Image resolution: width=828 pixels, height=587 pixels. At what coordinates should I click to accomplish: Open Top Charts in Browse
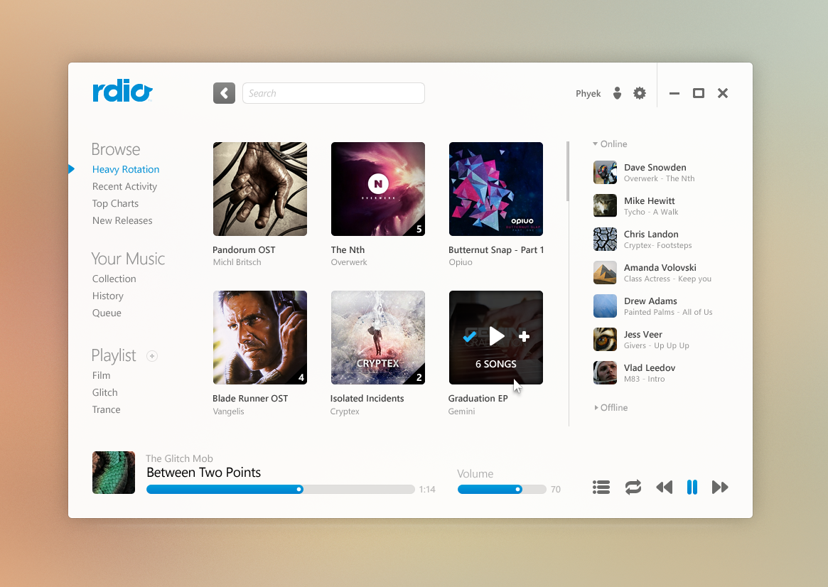[x=115, y=203]
